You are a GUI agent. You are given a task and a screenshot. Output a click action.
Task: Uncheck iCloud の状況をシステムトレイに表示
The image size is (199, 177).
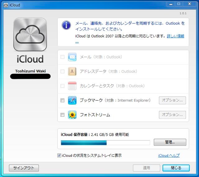[x=59, y=155]
